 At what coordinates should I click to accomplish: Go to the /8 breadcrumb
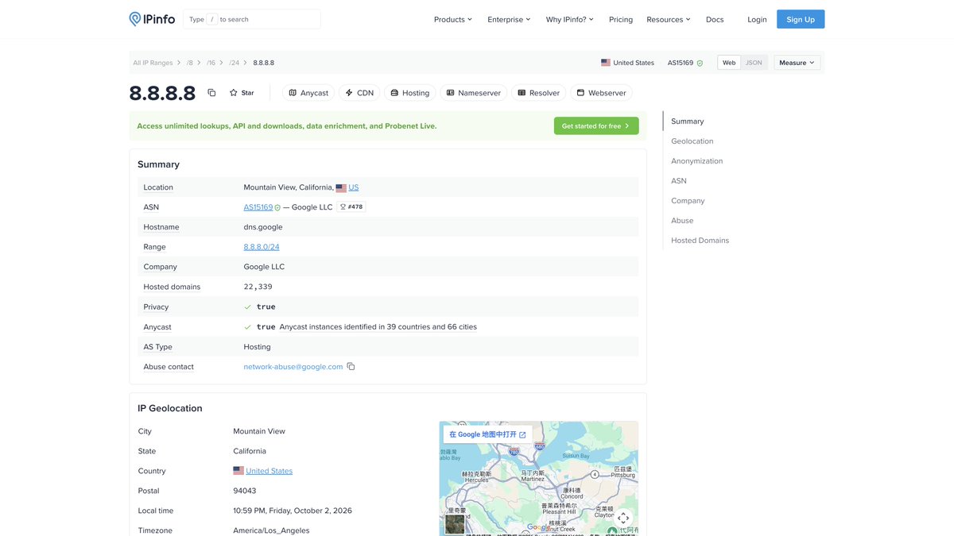(x=190, y=63)
